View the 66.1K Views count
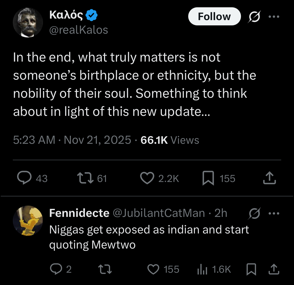This screenshot has height=285, width=294. click(x=170, y=140)
